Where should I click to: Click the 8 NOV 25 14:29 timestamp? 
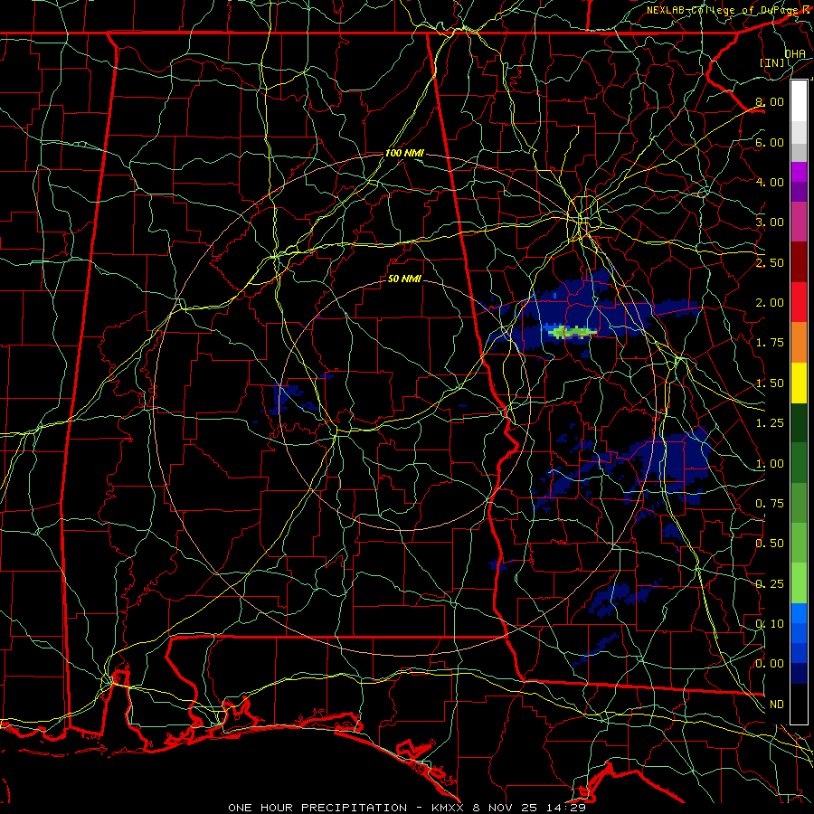(529, 808)
